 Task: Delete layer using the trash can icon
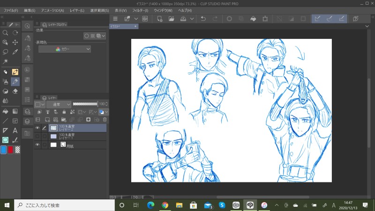(105, 120)
